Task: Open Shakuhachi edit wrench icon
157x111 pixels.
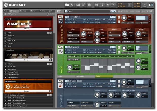Action: (61, 47)
